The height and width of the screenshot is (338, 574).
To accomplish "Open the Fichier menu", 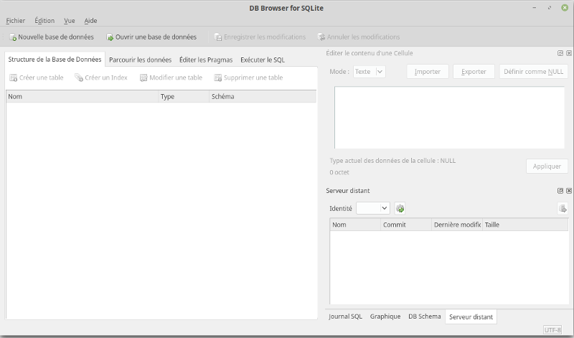I will point(15,21).
